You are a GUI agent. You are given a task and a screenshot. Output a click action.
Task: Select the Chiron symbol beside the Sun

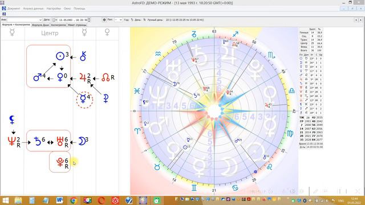point(83,56)
